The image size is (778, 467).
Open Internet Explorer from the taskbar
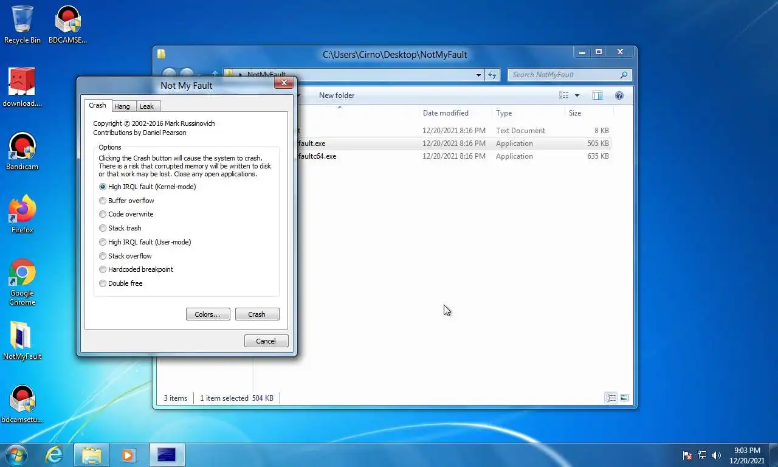point(55,455)
